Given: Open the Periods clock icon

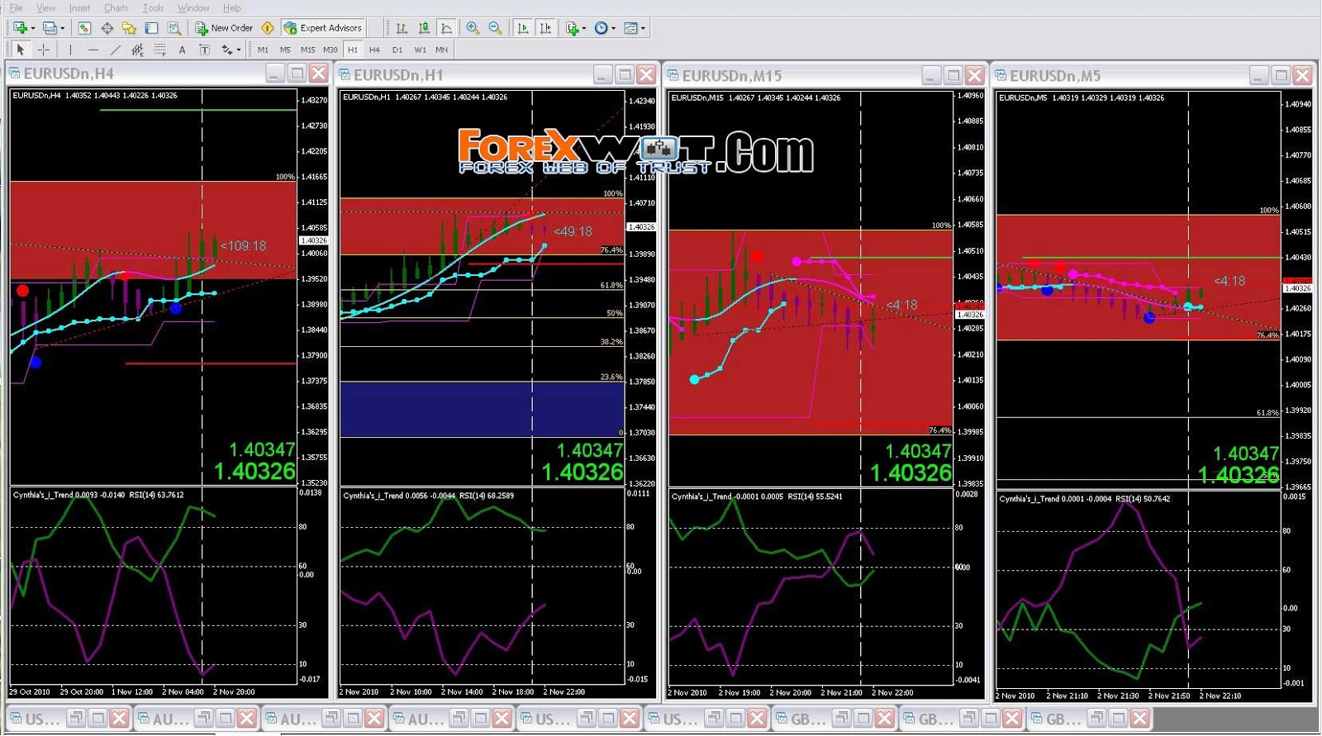Looking at the screenshot, I should 601,28.
